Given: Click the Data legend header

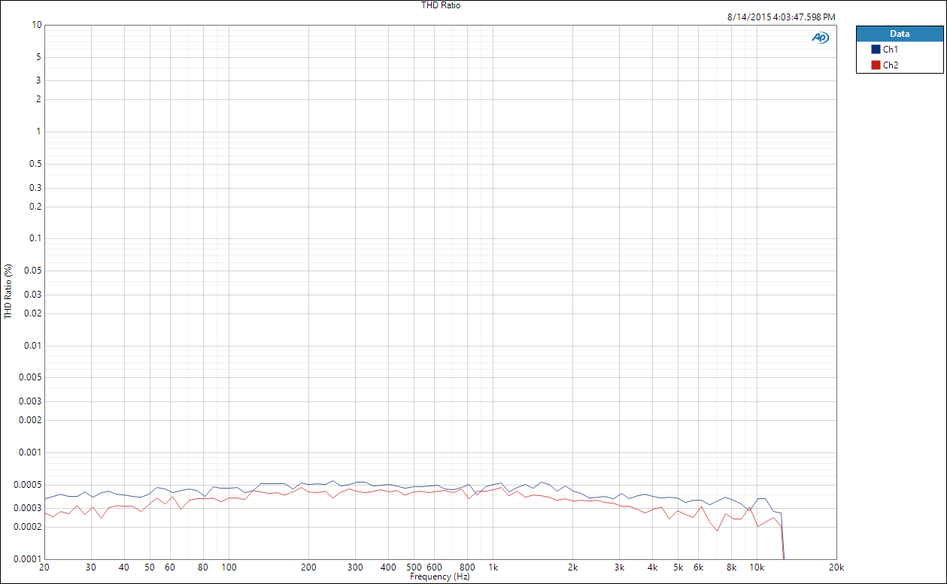Looking at the screenshot, I should coord(900,34).
